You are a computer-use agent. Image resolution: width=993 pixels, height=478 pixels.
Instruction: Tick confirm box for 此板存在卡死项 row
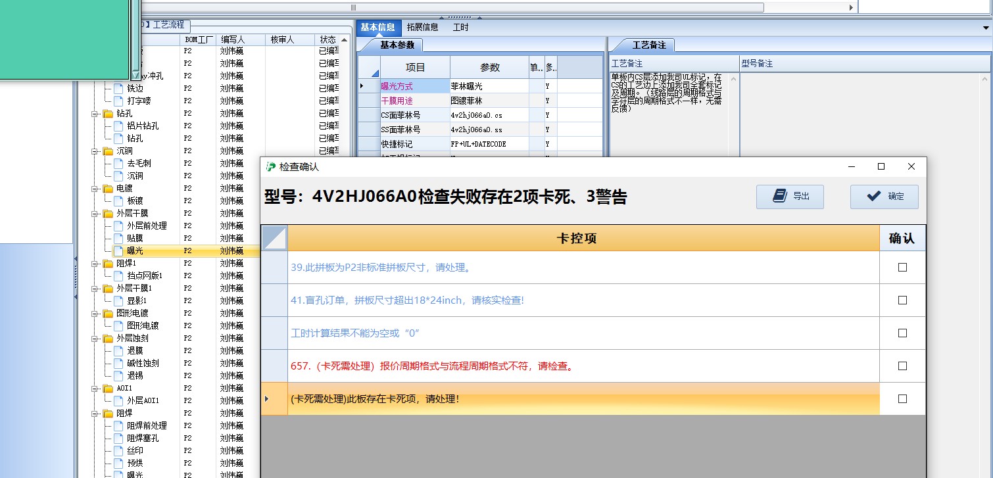pyautogui.click(x=902, y=398)
